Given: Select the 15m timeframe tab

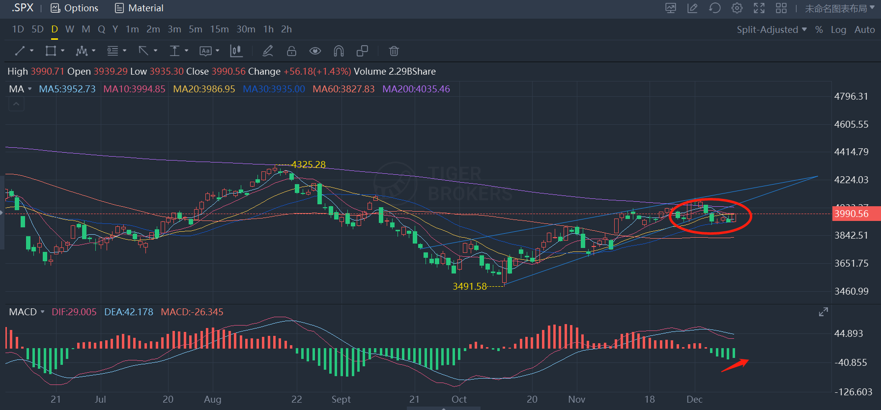Looking at the screenshot, I should 219,29.
